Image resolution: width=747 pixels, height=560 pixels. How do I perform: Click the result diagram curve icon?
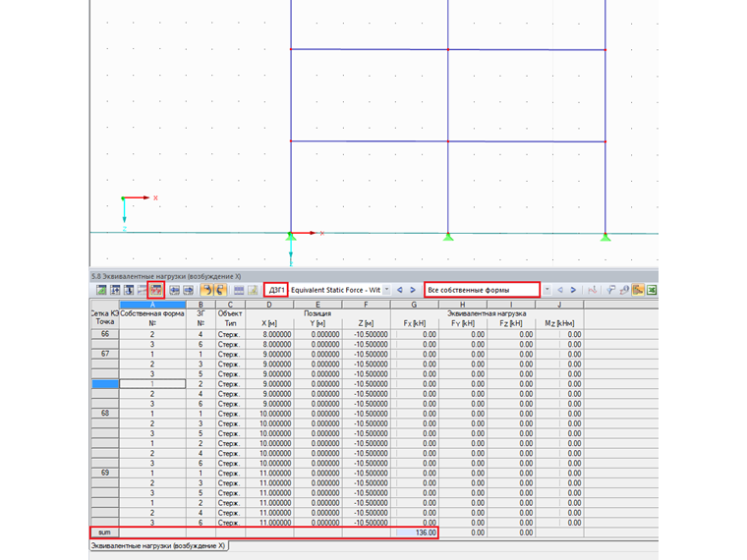pos(592,290)
